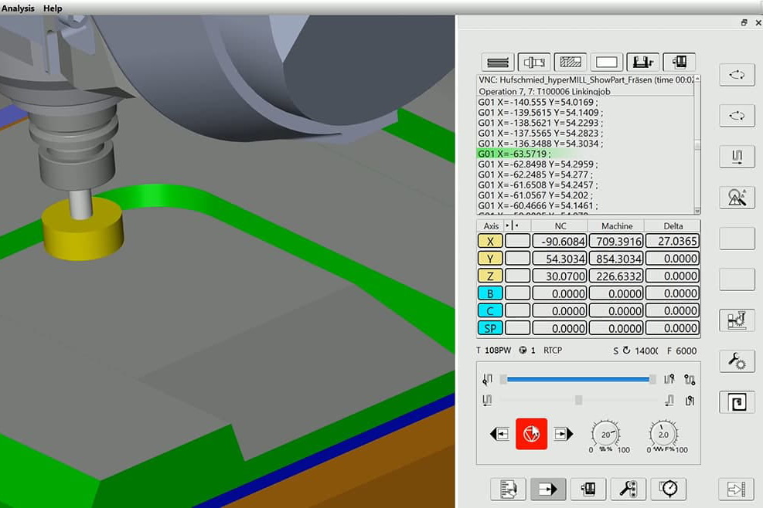Viewport: 763px width, 508px height.
Task: Click the tool holder display icon in top toolbar
Action: tap(534, 62)
